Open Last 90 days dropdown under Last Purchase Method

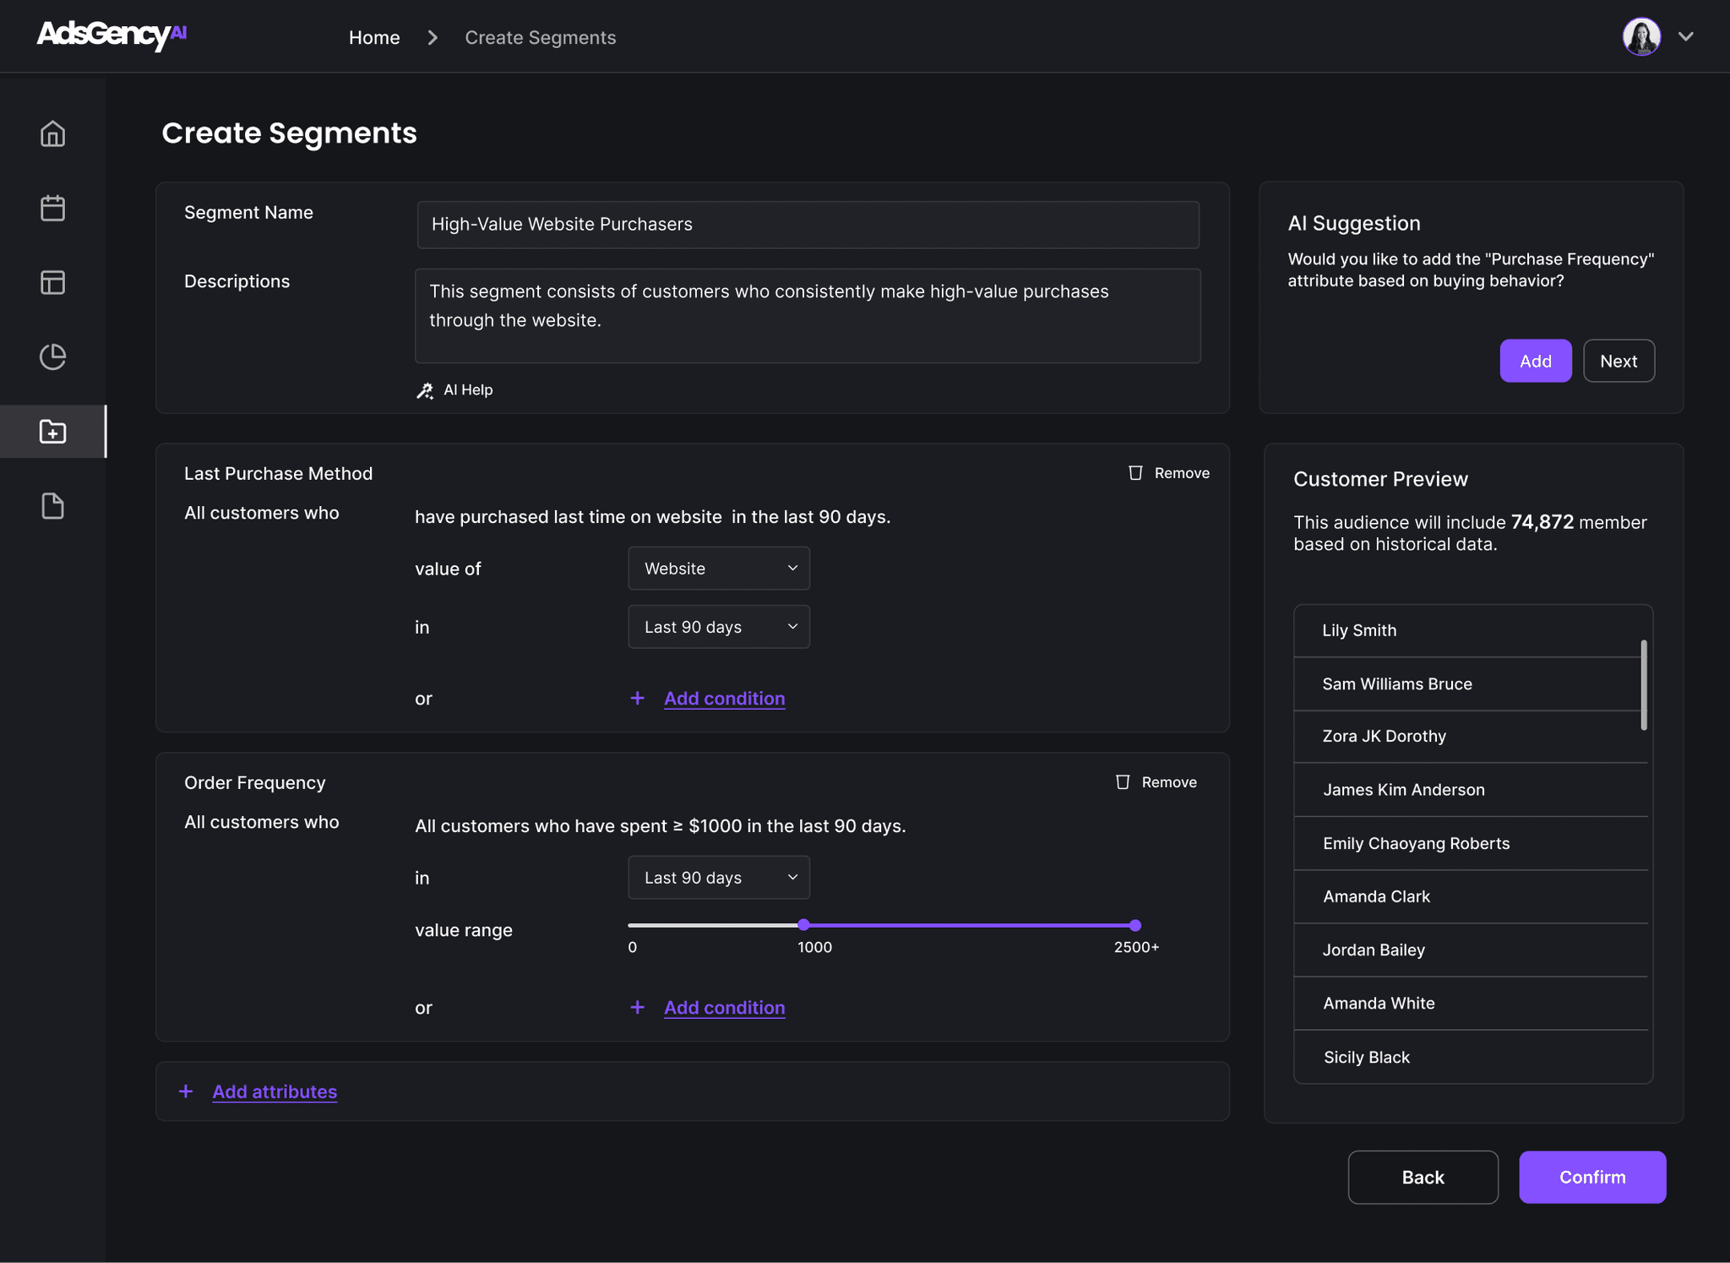[719, 627]
